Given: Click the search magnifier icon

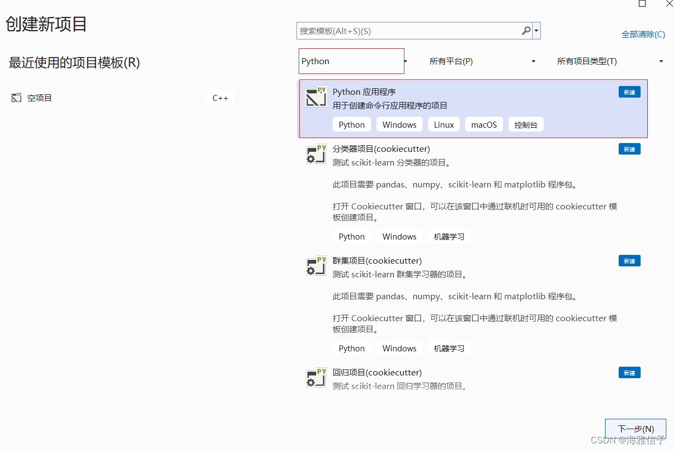Looking at the screenshot, I should point(526,31).
